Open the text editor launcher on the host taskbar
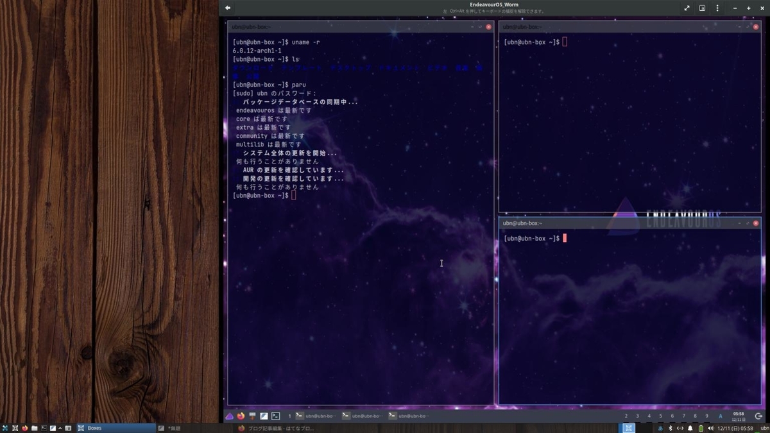770x433 pixels. click(53, 428)
